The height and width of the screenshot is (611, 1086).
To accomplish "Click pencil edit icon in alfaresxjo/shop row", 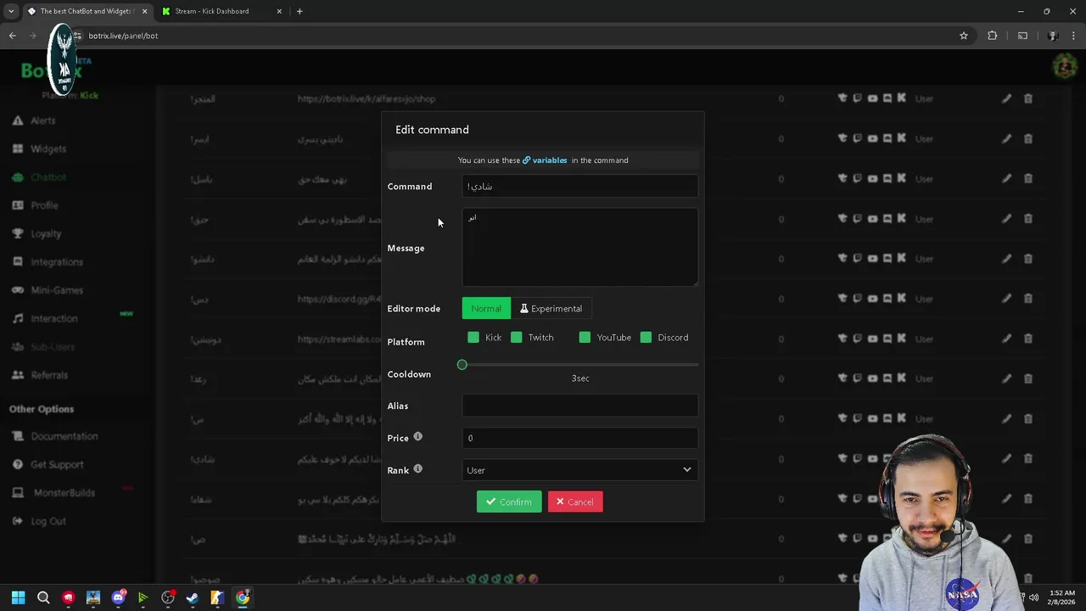I will click(x=1006, y=98).
